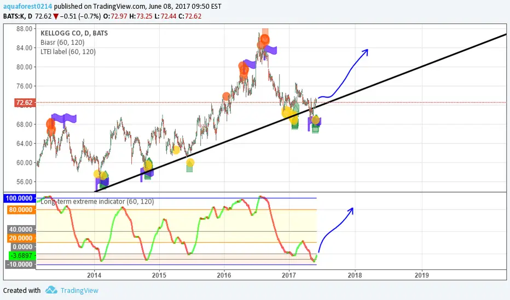Click the orange circle marker at the 2016 peak
The image size is (510, 300).
pyautogui.click(x=265, y=40)
